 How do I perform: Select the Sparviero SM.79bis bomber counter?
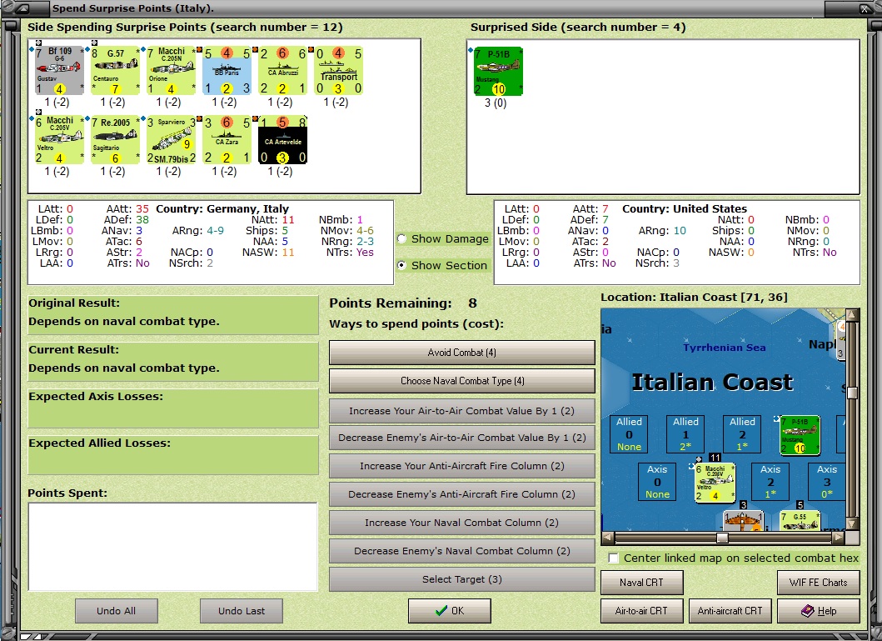[x=171, y=139]
